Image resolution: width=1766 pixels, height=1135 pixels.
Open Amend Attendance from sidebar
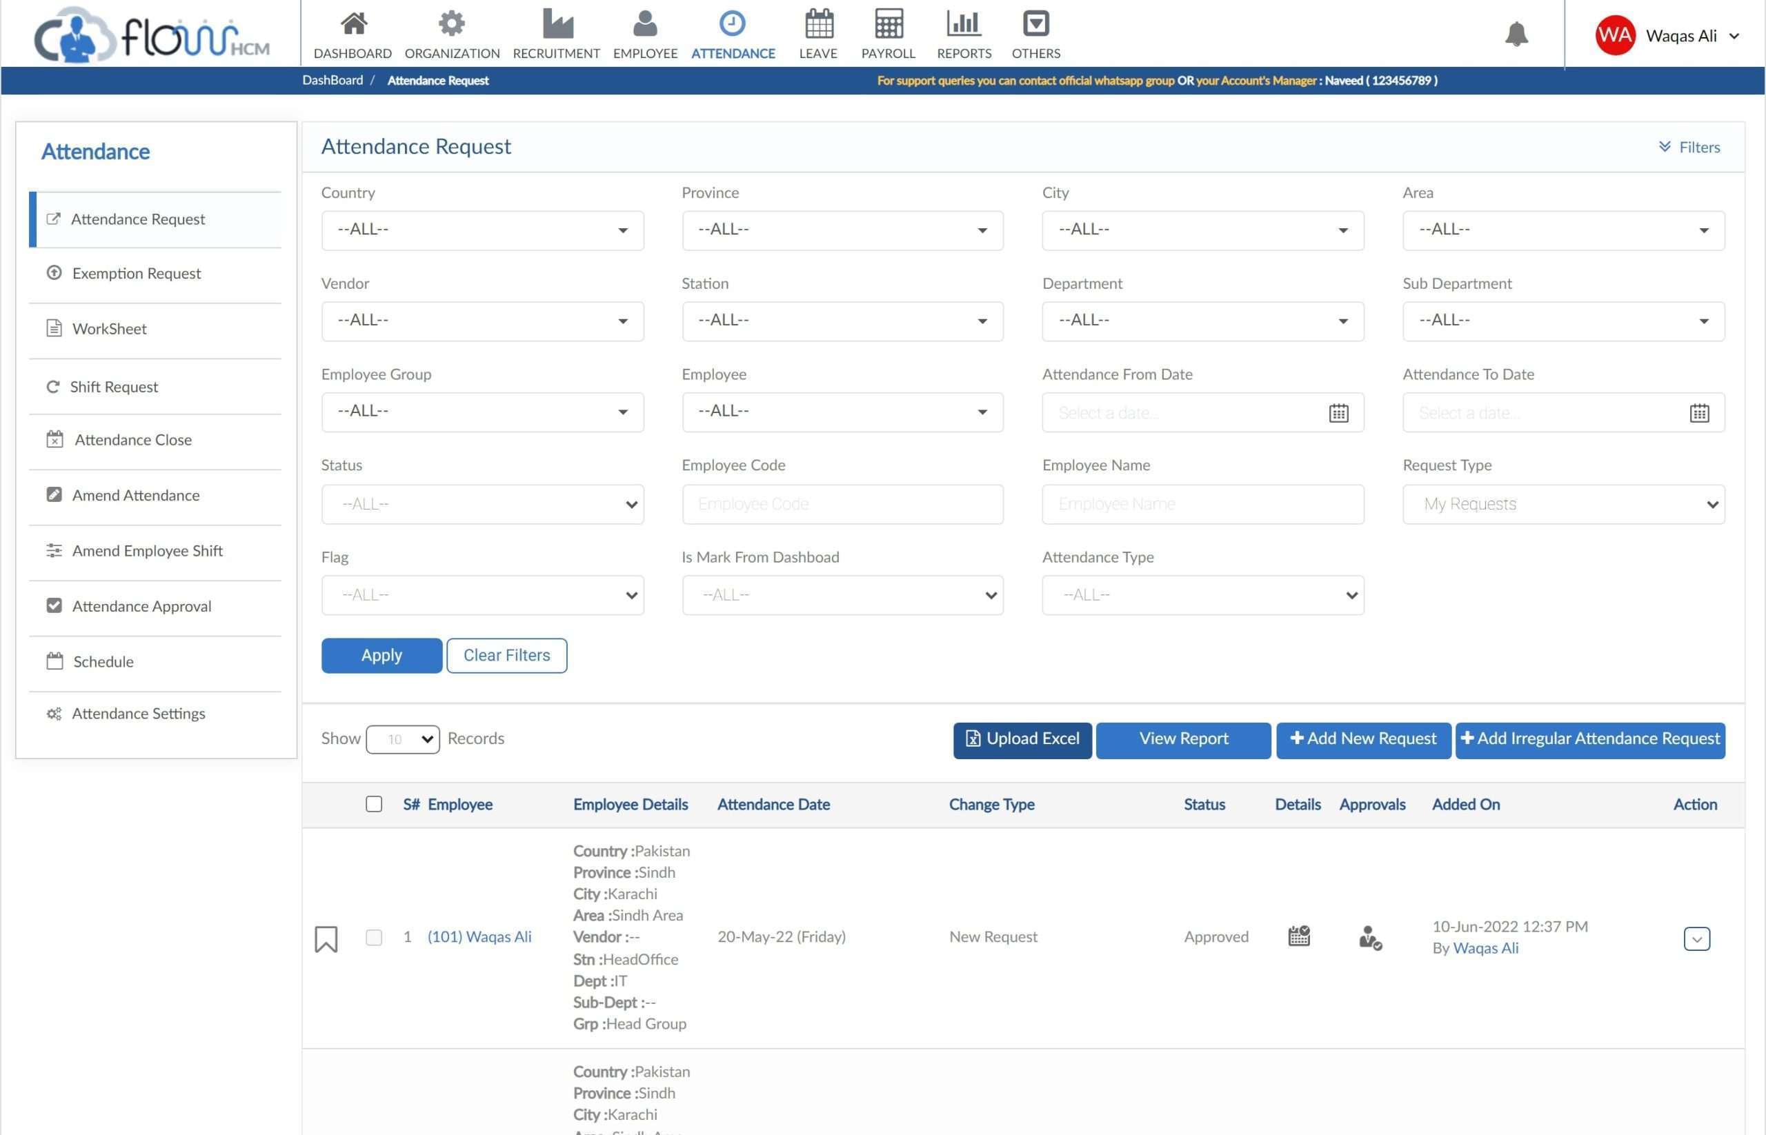coord(156,495)
